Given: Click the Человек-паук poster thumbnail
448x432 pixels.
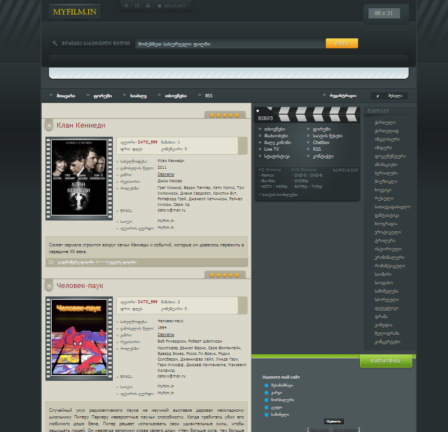Looking at the screenshot, I should pos(79,337).
